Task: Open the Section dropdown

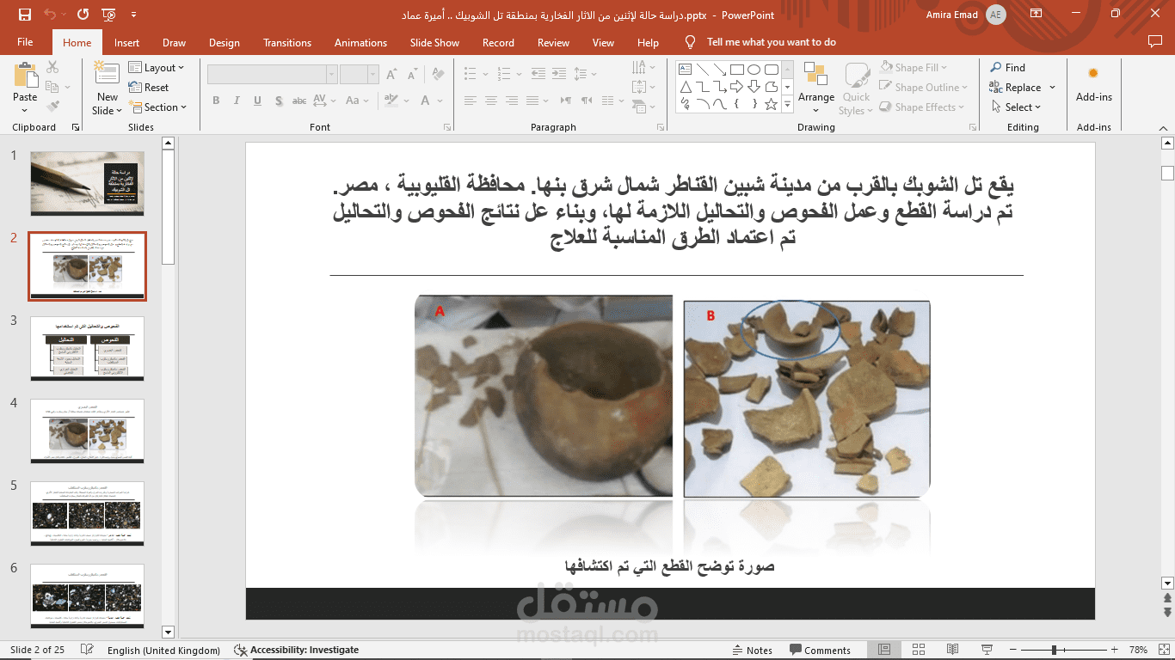Action: pyautogui.click(x=158, y=107)
